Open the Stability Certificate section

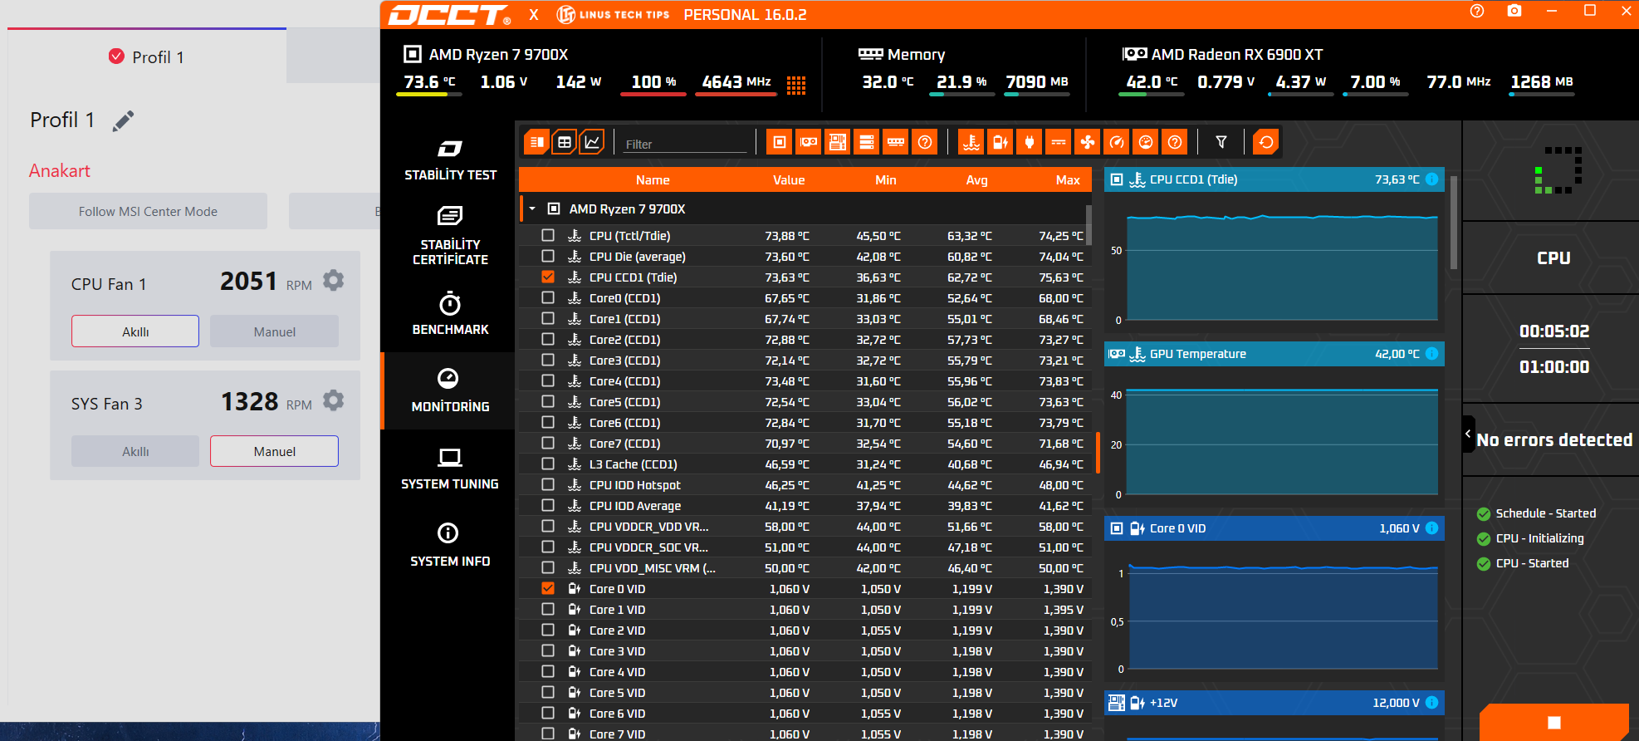[450, 237]
